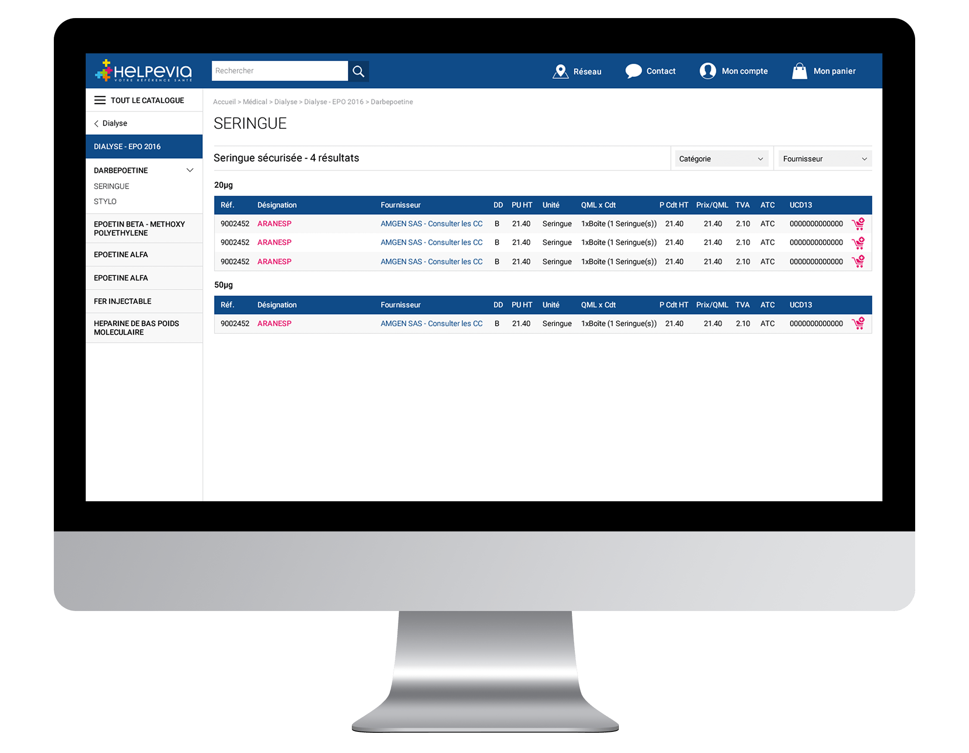969x753 pixels.
Task: Open ARANESP link in third 20µg row
Action: 274,262
